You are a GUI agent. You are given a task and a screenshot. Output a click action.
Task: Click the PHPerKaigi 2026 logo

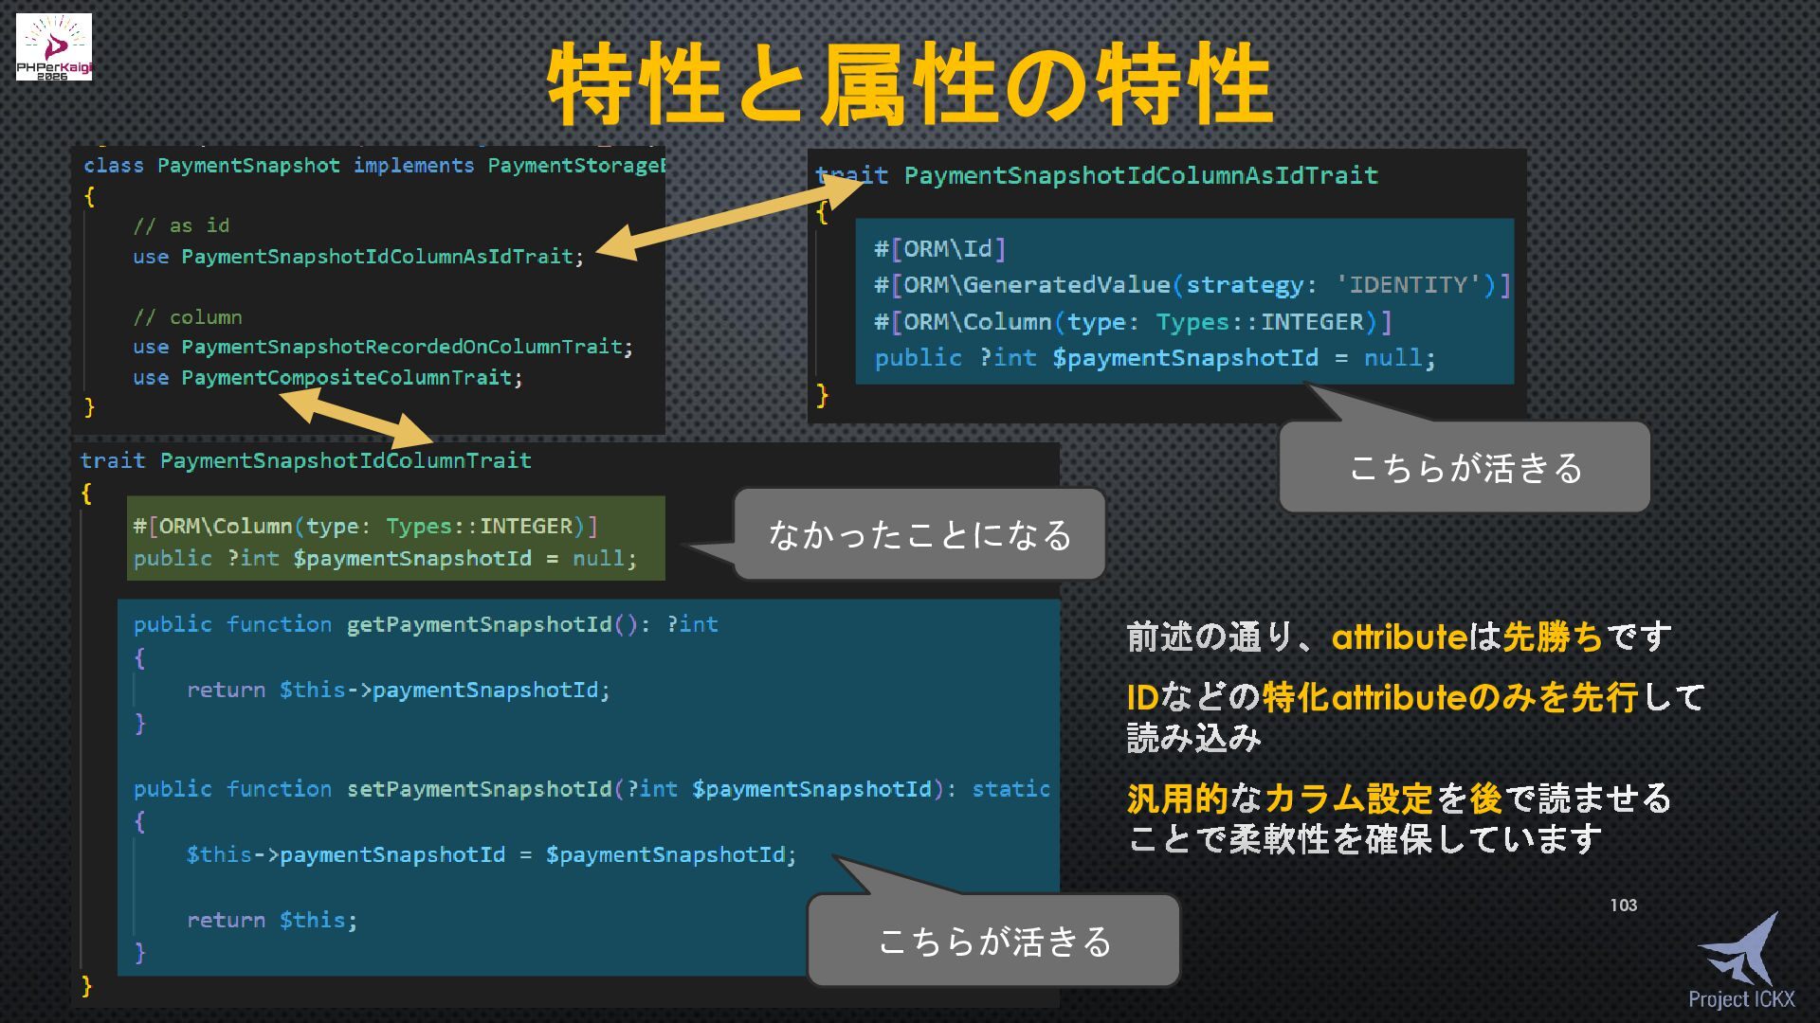point(54,47)
